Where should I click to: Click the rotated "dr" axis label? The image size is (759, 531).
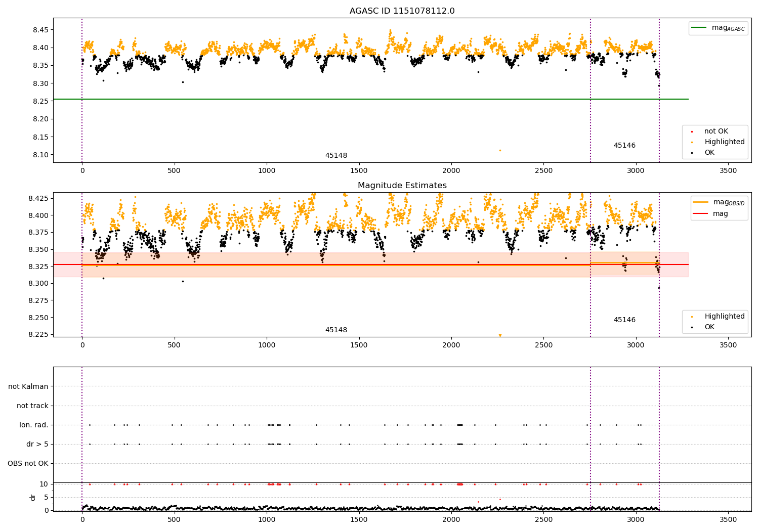click(x=33, y=497)
